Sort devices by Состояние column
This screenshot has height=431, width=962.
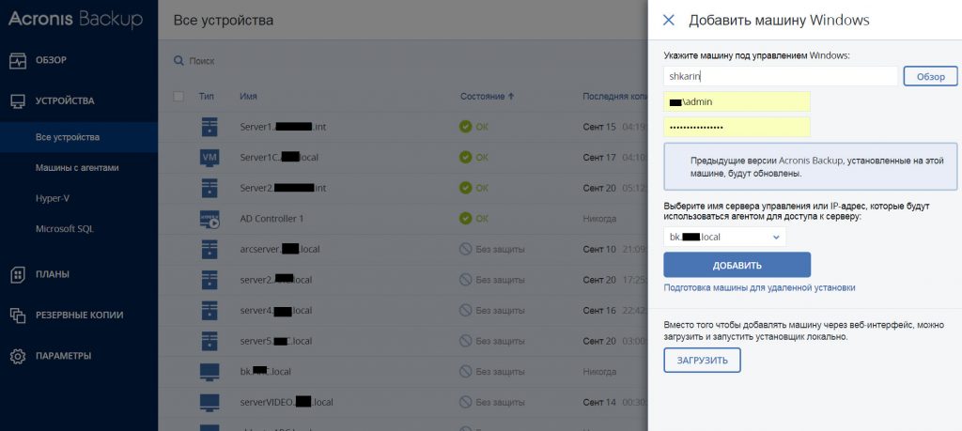(x=488, y=97)
